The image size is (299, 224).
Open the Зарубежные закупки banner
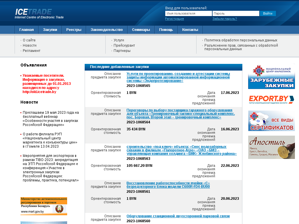pyautogui.click(x=271, y=76)
